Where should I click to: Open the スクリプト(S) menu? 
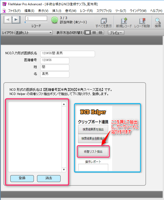tap(104, 11)
